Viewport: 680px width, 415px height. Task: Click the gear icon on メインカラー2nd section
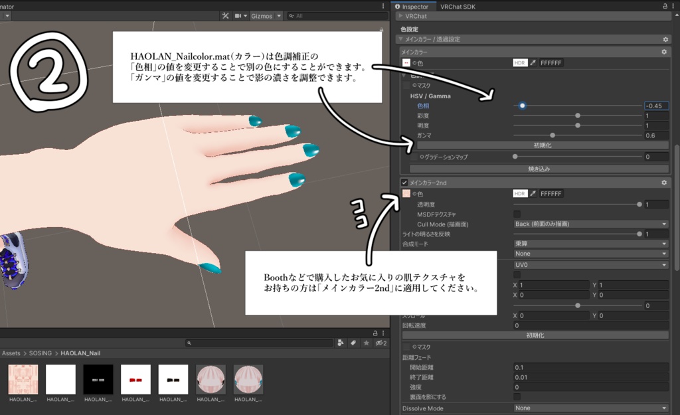point(663,182)
